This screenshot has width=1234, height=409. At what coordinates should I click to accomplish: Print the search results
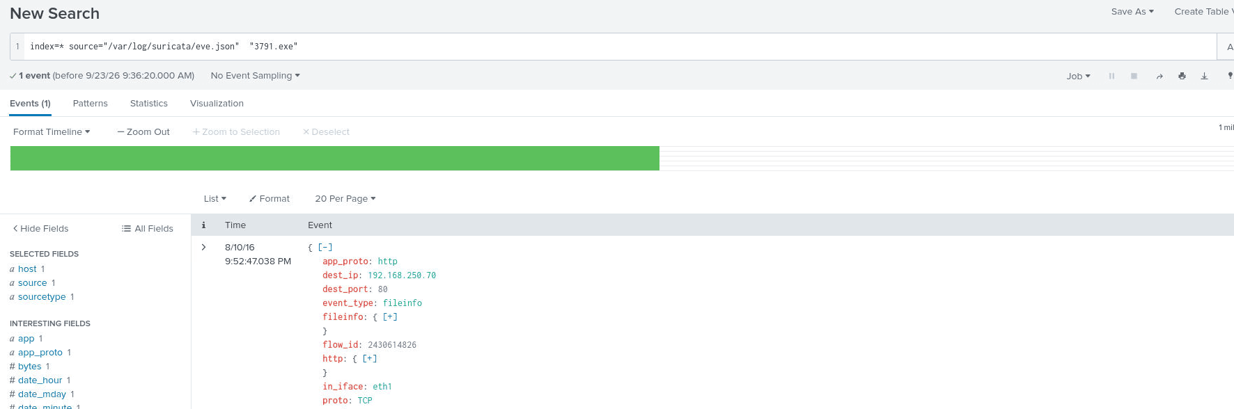pos(1182,76)
